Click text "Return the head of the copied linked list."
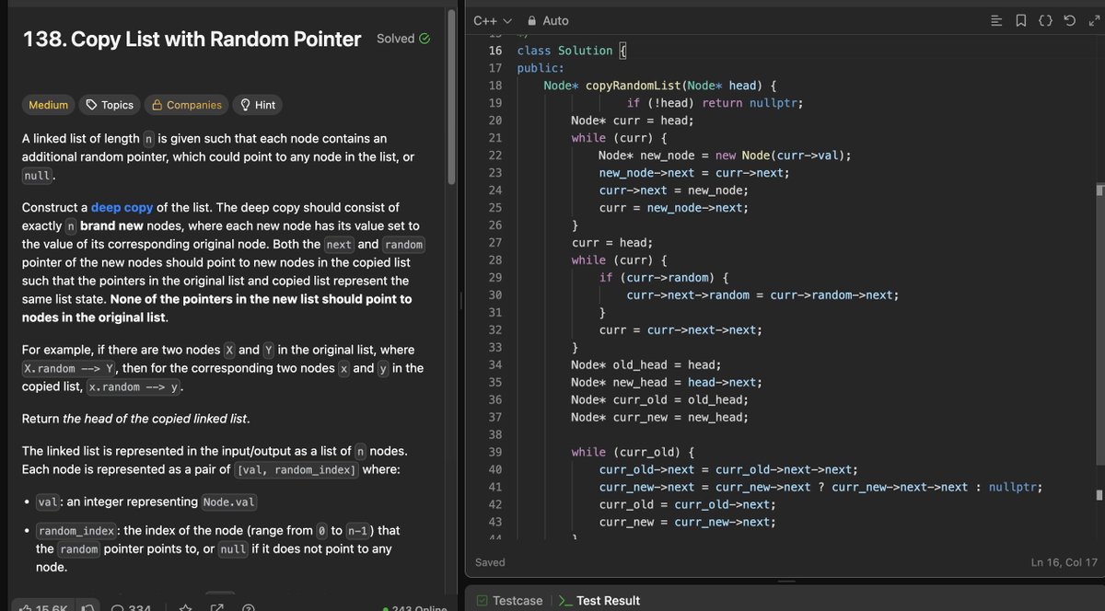This screenshot has height=611, width=1105. (x=135, y=419)
